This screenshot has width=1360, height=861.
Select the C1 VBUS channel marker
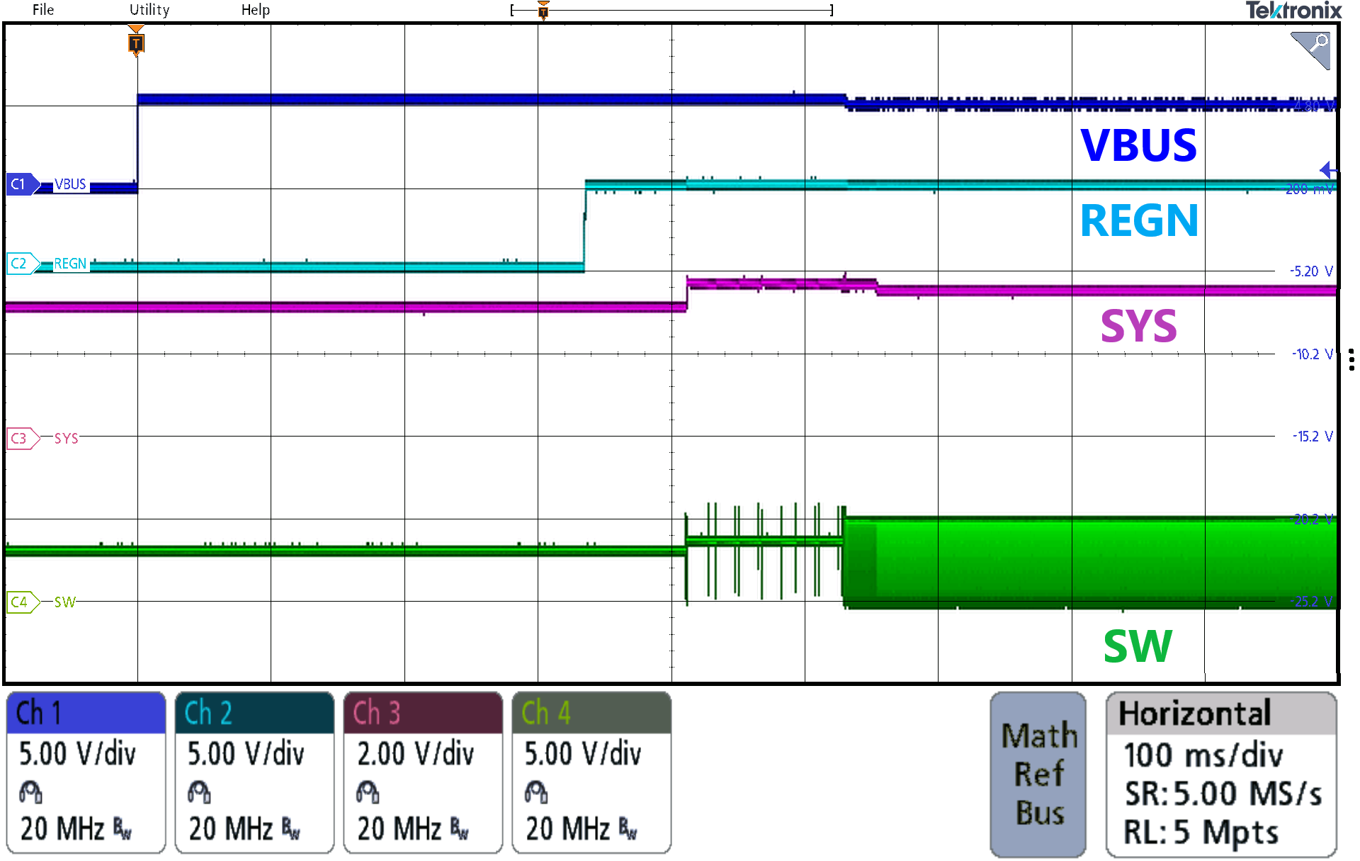[x=19, y=183]
